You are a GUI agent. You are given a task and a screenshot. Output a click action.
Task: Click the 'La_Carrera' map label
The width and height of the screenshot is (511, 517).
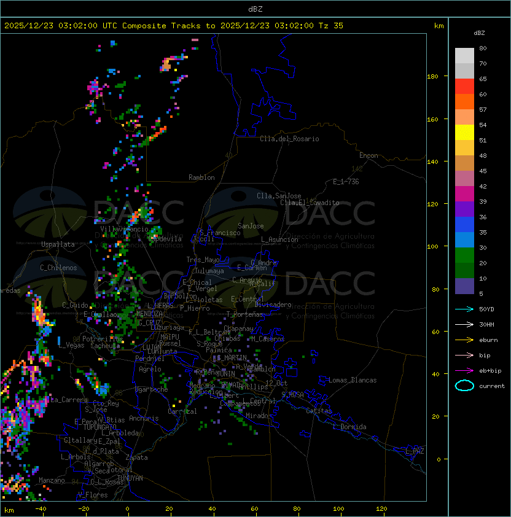[x=69, y=400]
